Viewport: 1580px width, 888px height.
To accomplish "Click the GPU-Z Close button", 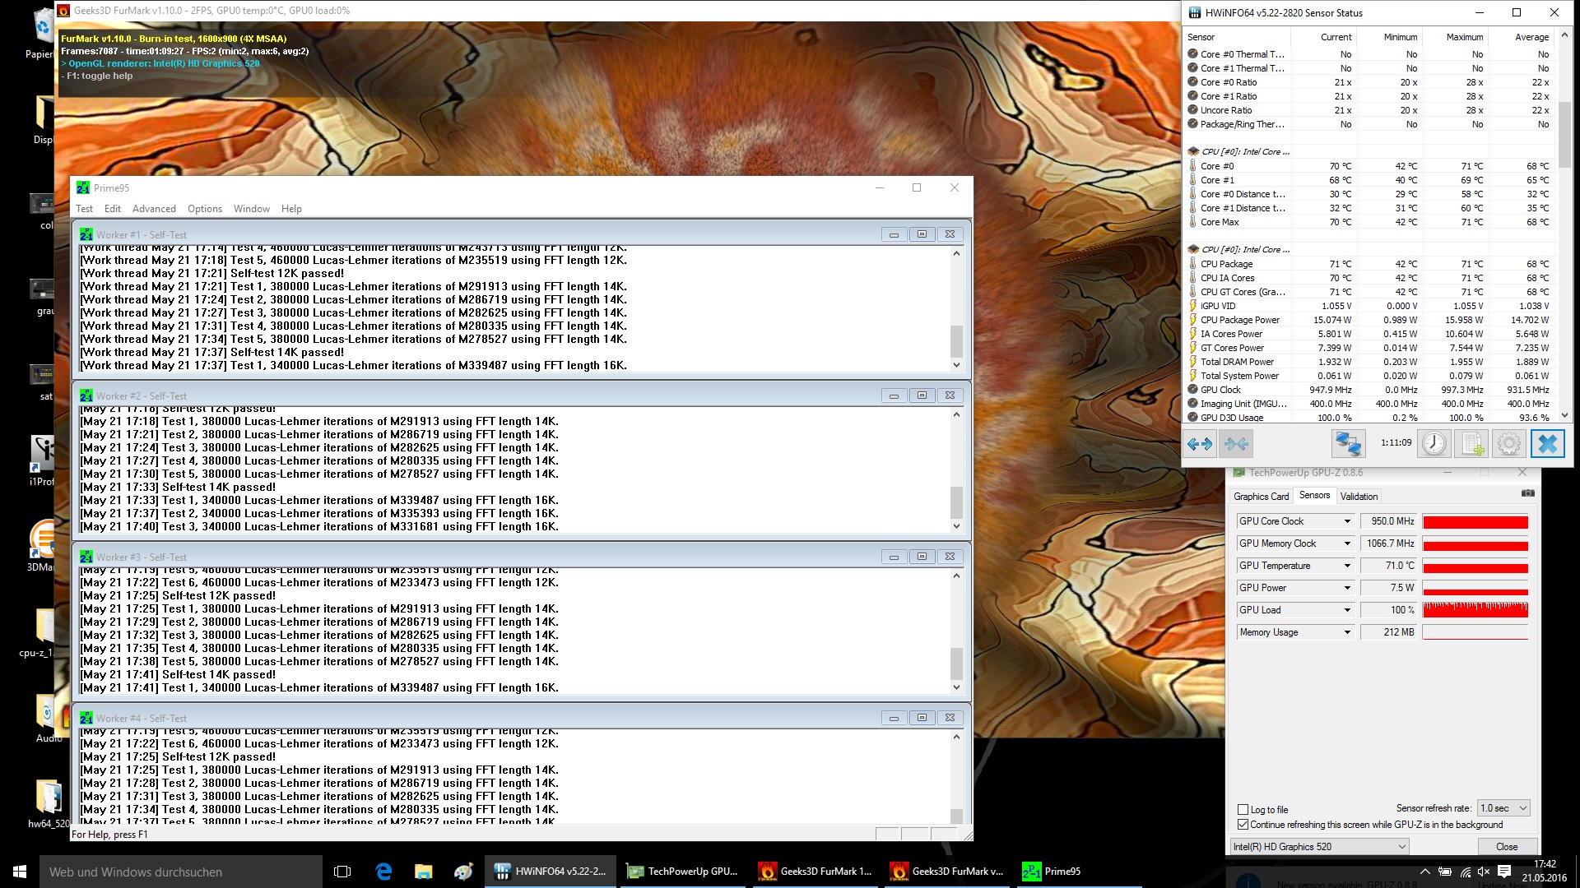I will [1506, 847].
